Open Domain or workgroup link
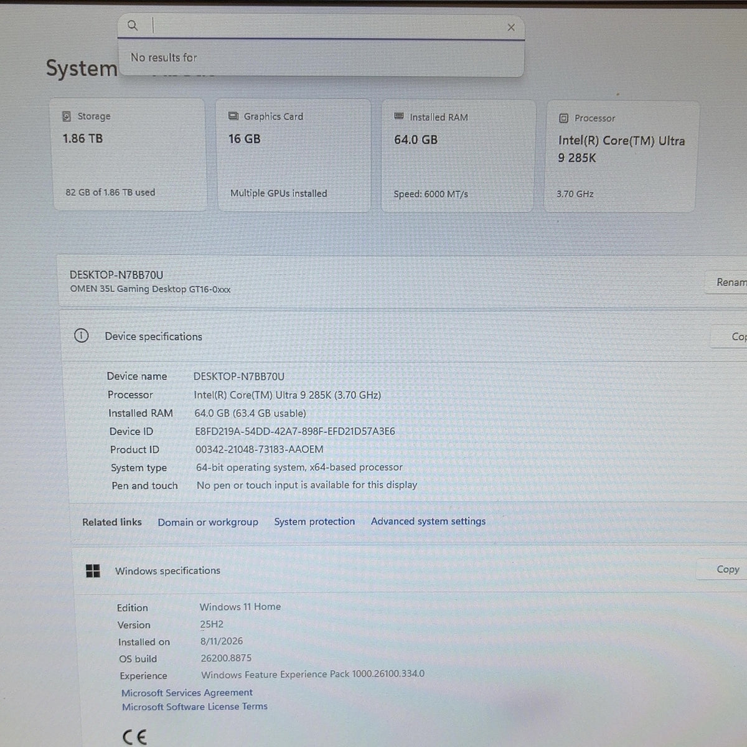This screenshot has width=747, height=747. click(208, 522)
